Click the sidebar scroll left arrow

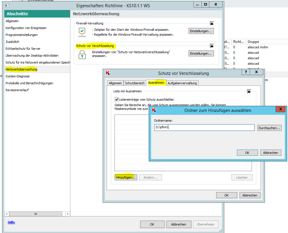(x=7, y=214)
